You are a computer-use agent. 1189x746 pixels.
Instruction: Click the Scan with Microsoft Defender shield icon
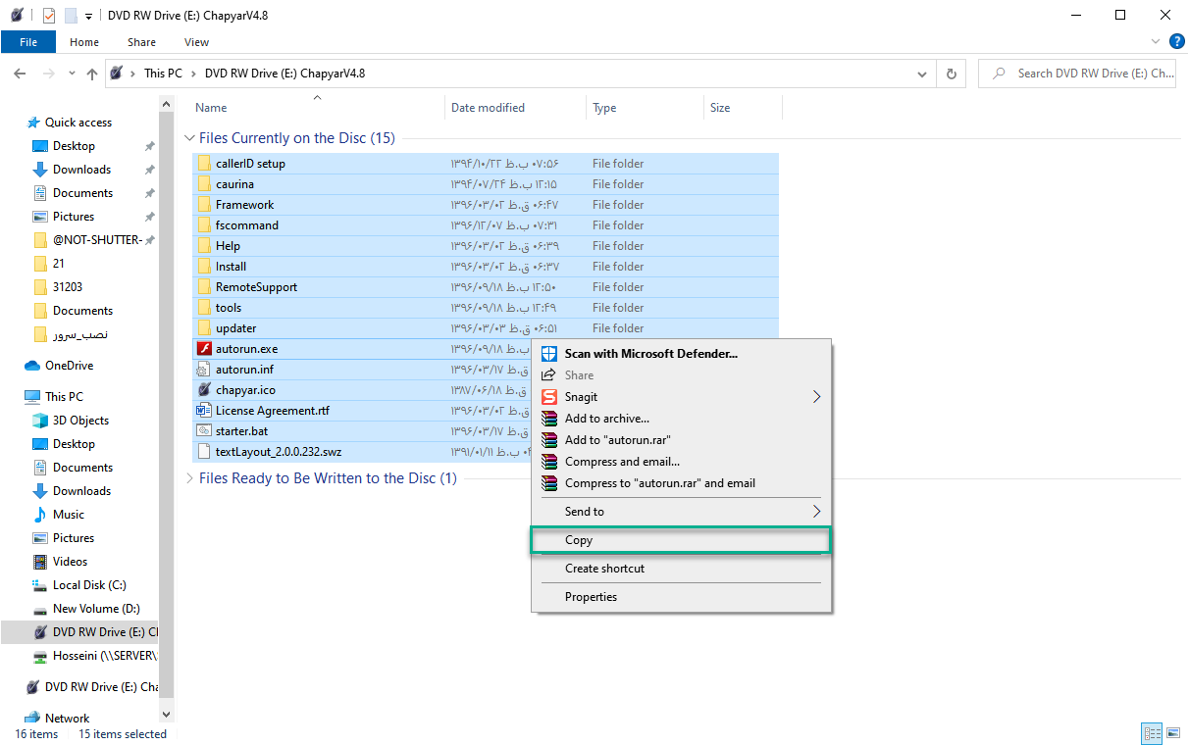pyautogui.click(x=549, y=354)
